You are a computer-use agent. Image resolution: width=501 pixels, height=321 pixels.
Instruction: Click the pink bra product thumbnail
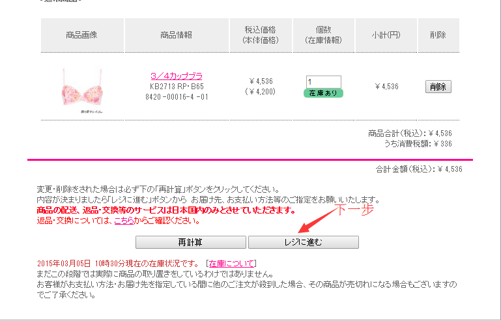[82, 90]
